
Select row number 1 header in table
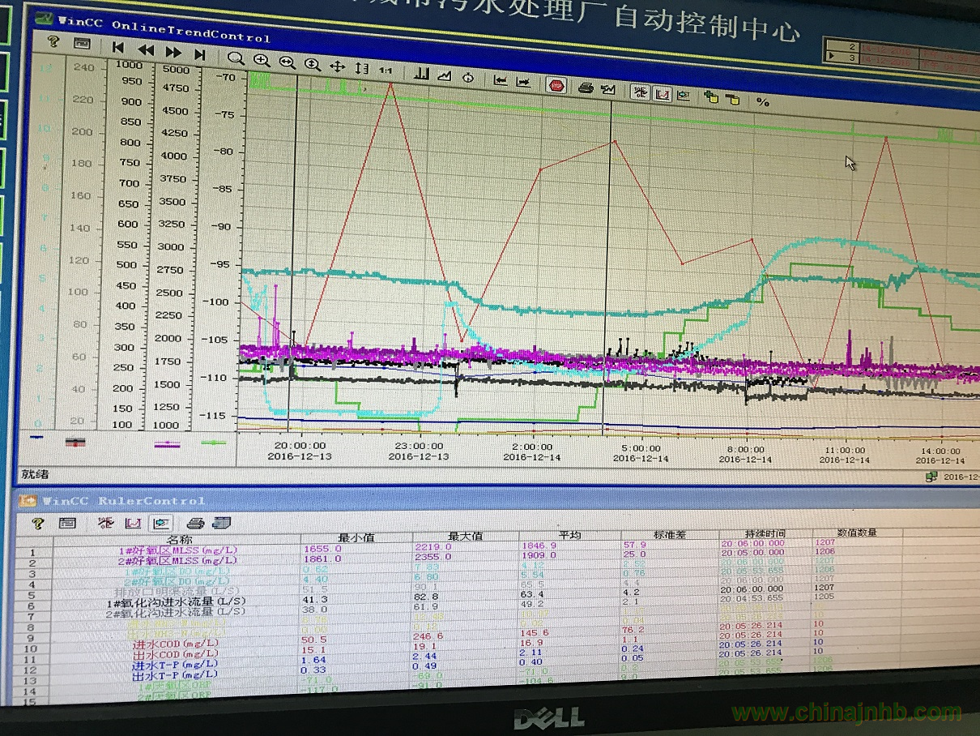(32, 552)
